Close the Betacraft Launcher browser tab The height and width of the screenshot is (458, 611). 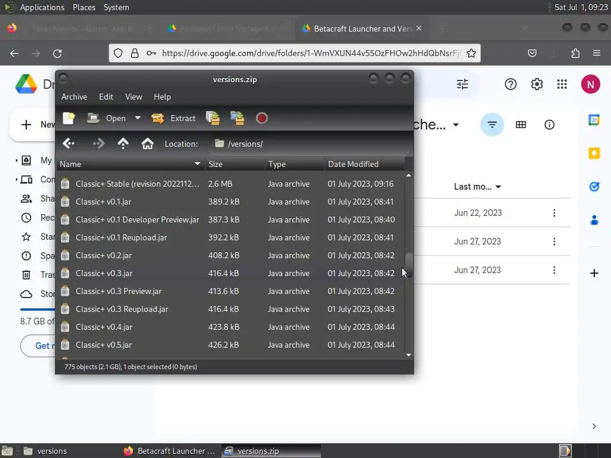point(419,29)
